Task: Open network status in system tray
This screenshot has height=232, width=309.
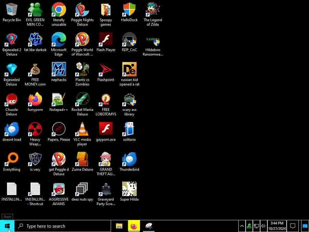Action: point(256,226)
